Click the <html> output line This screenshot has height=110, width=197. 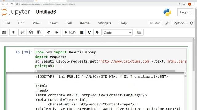[x=42, y=86]
